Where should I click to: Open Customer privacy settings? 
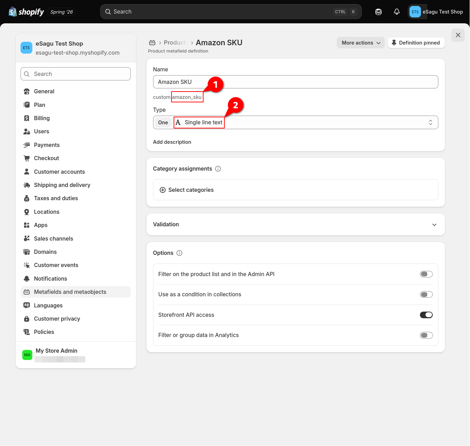pyautogui.click(x=75, y=319)
